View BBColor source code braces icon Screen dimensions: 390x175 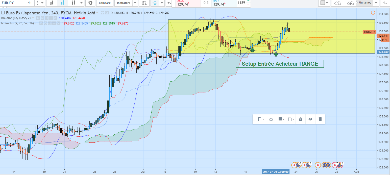tap(47, 18)
